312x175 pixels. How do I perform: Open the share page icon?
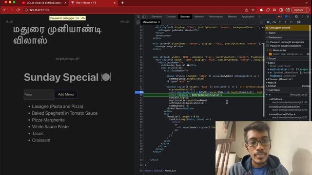click(247, 10)
